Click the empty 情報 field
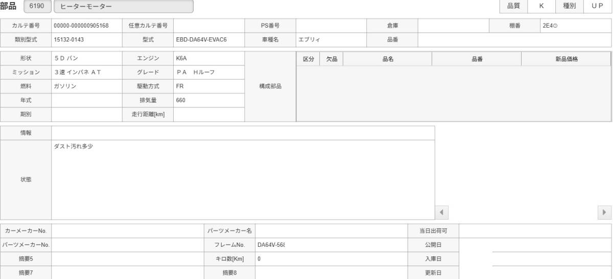This screenshot has height=279, width=613. [243, 132]
